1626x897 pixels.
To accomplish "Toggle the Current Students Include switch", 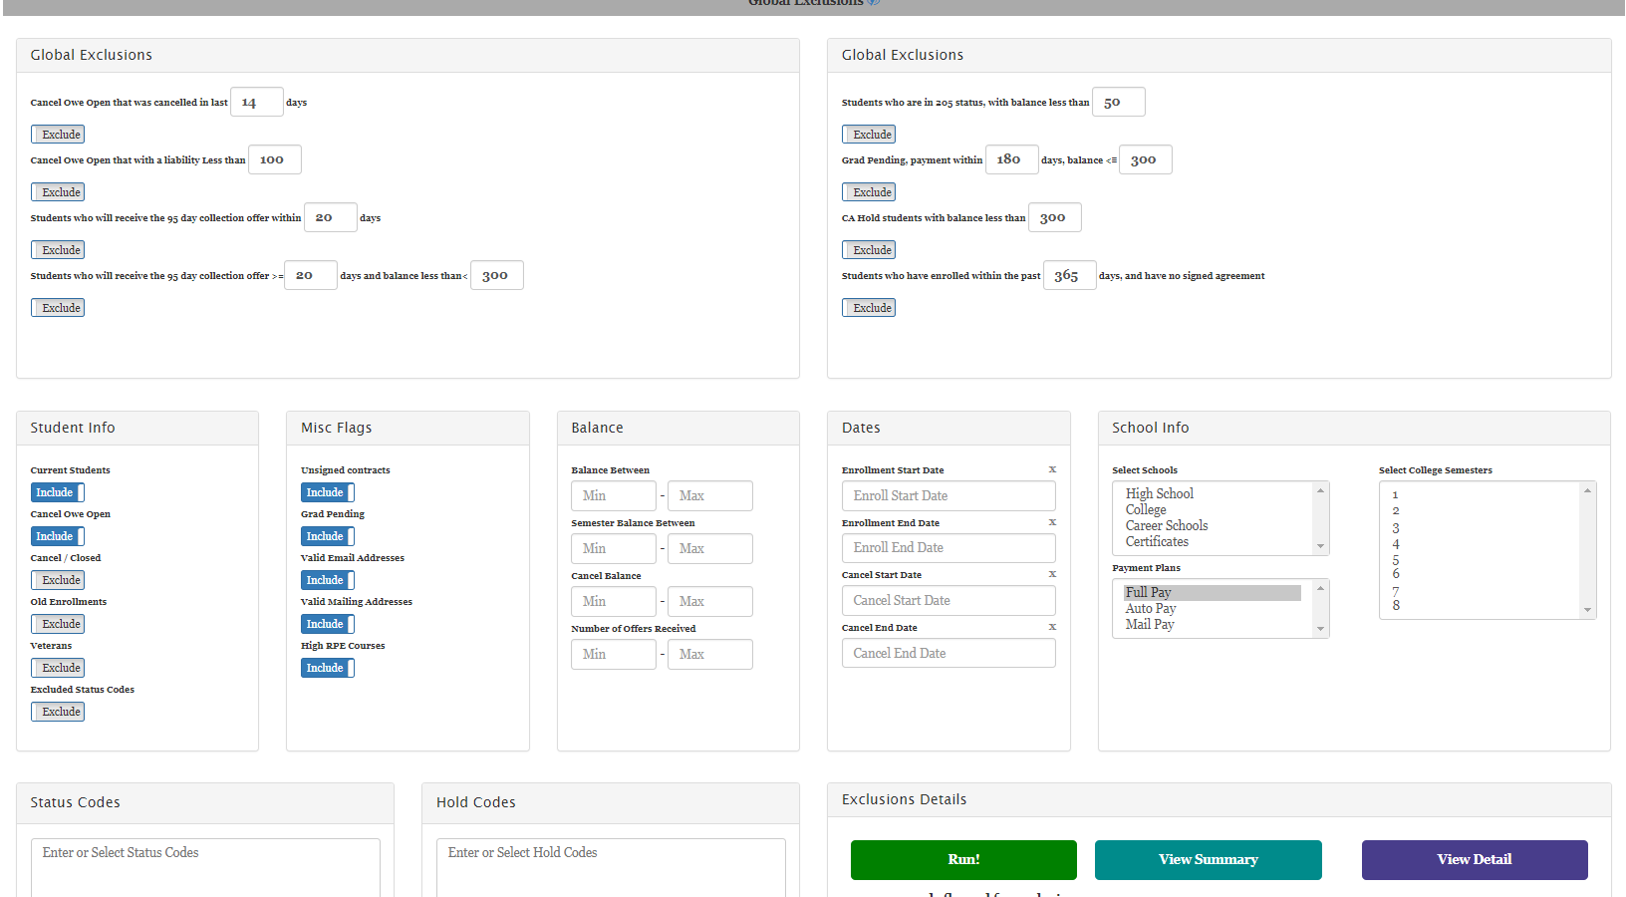I will pos(58,492).
